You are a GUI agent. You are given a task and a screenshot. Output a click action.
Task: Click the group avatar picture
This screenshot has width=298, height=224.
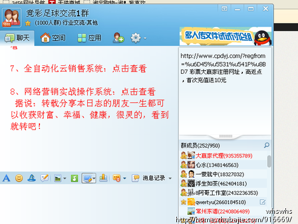pos(12,18)
